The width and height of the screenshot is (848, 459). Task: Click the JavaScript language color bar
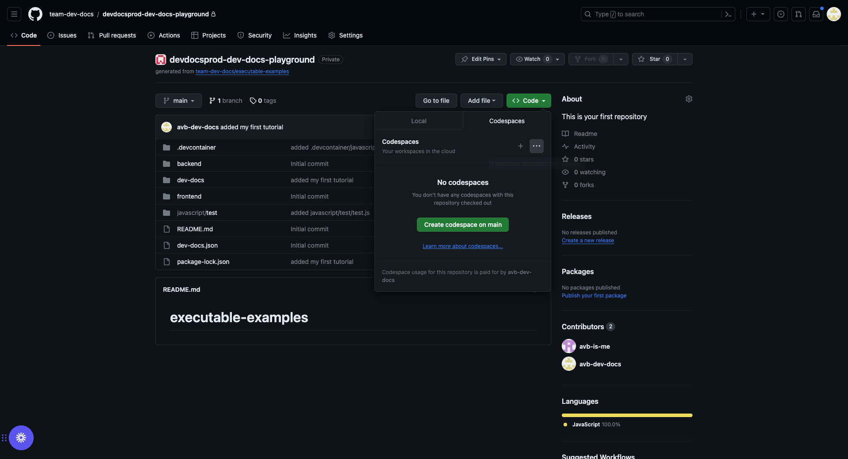pos(627,415)
